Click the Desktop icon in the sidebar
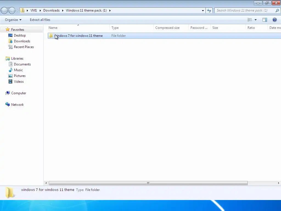The image size is (281, 211). (x=10, y=35)
